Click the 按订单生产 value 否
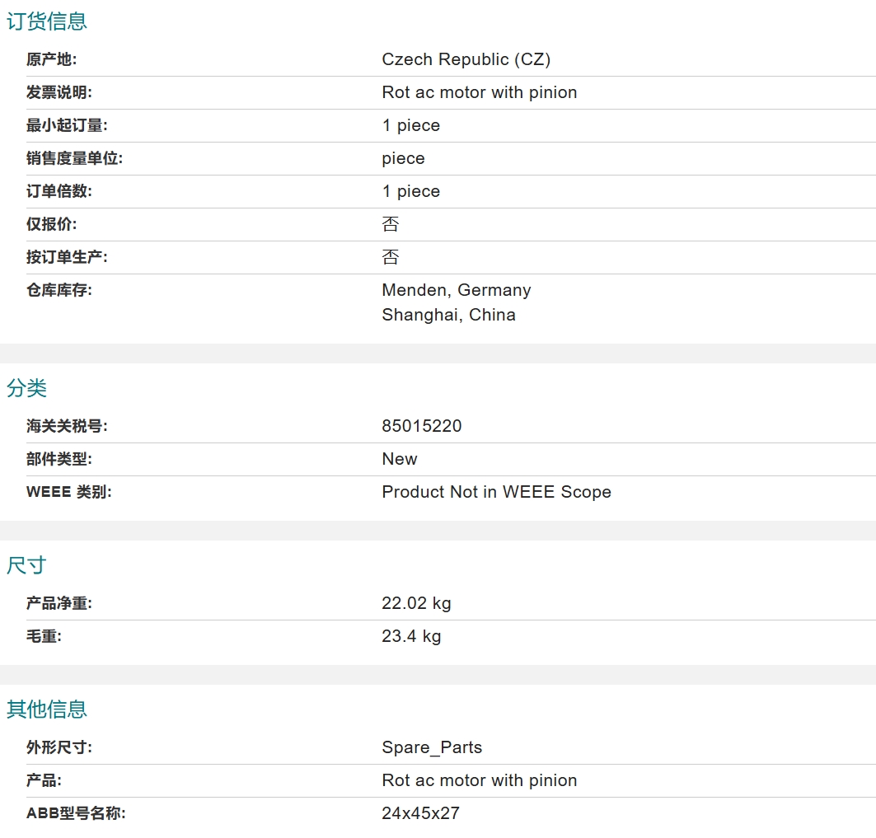876x838 pixels. [391, 257]
